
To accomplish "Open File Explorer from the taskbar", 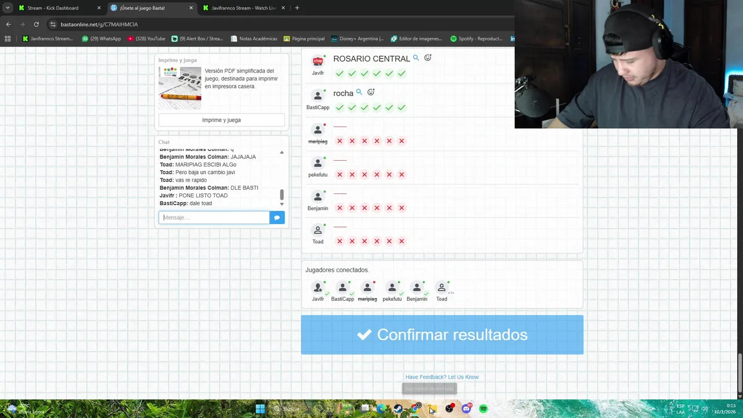I will point(432,409).
